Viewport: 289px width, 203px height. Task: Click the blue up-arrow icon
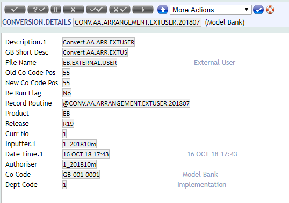pos(163,10)
